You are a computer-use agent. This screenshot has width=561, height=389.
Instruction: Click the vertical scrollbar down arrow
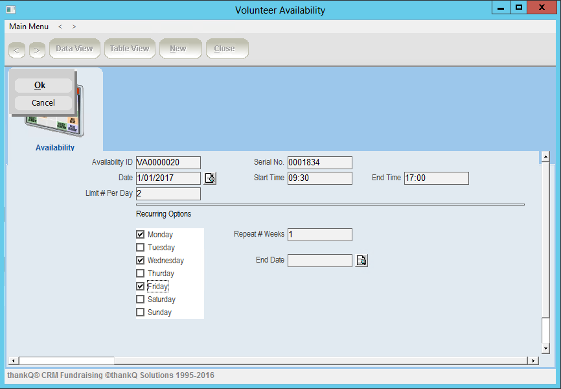545,348
